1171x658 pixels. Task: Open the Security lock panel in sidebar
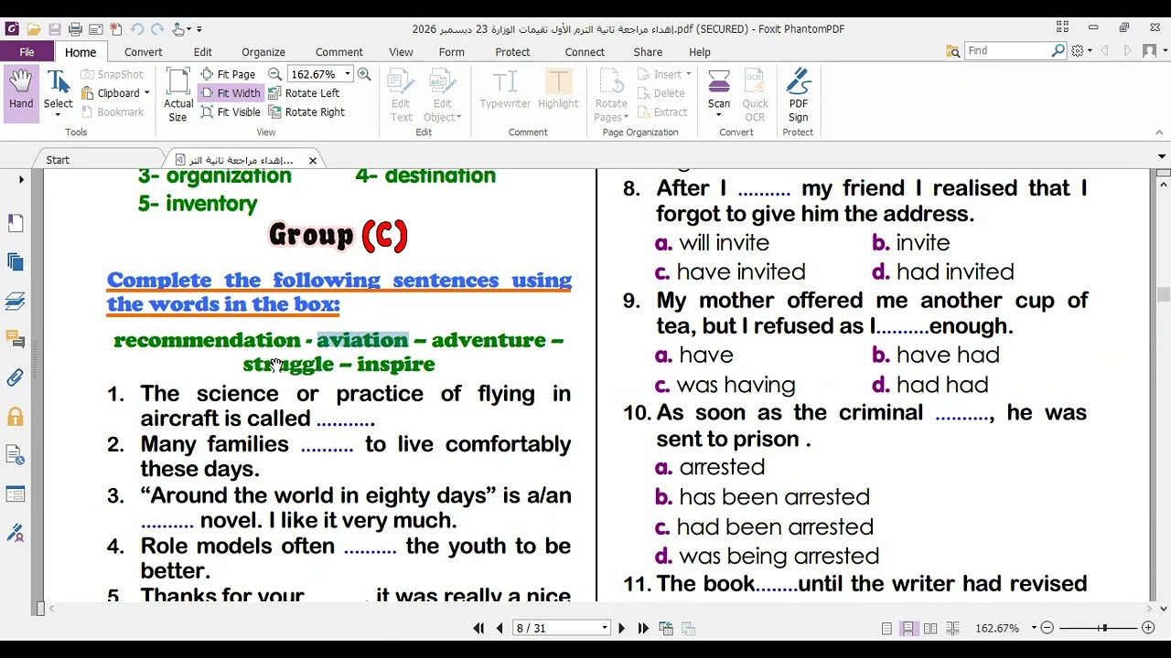16,417
